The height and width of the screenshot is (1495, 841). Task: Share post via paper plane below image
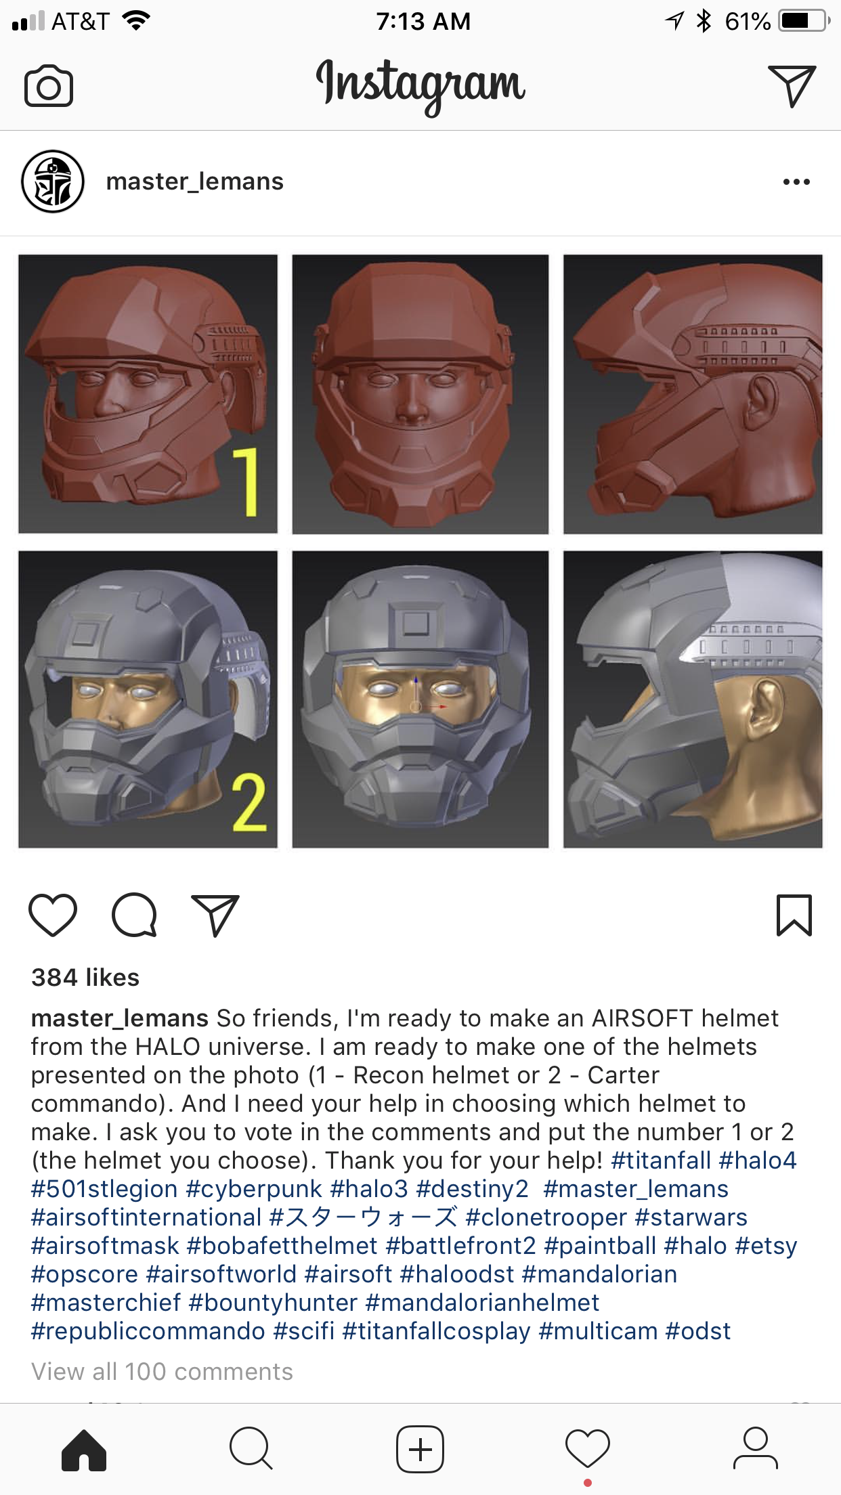215,915
